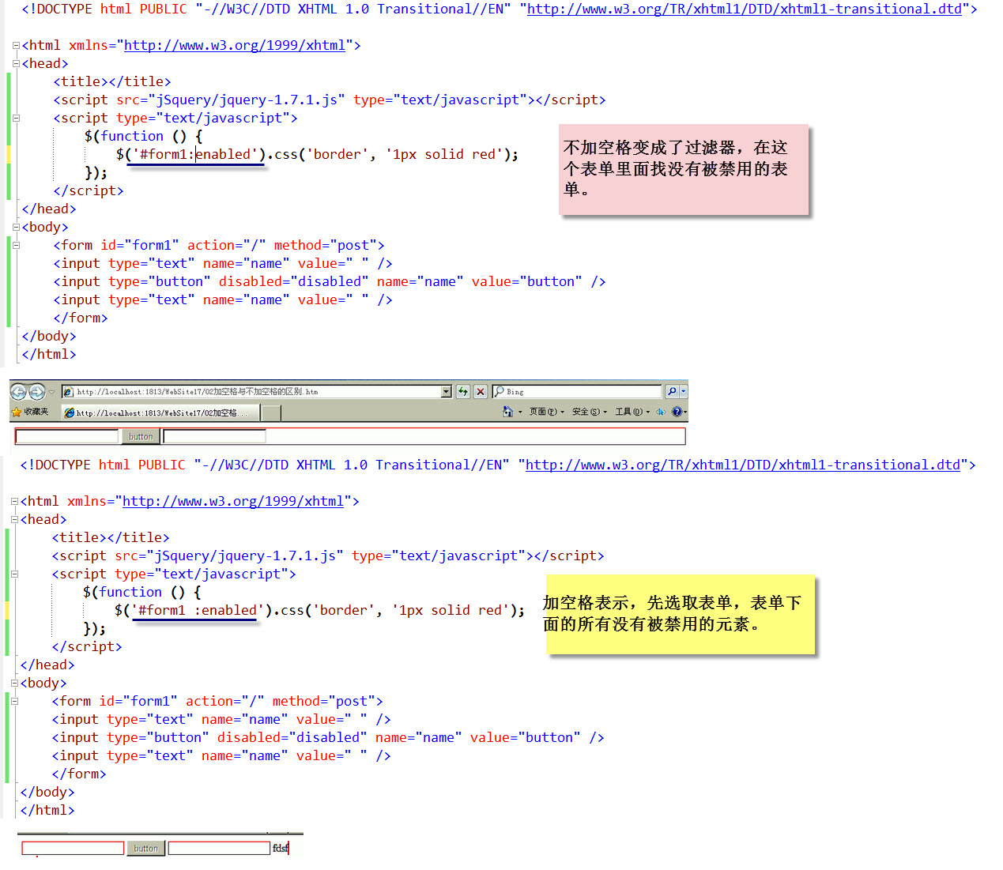Collapse the <html> node in top code
The height and width of the screenshot is (870, 1003).
(16, 46)
